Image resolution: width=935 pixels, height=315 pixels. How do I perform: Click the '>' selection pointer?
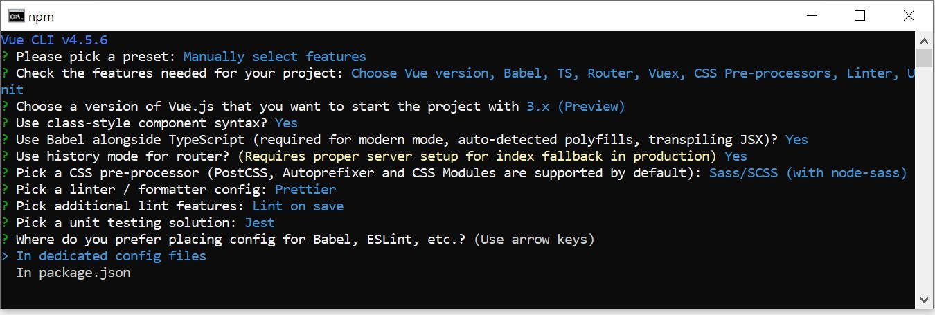tap(5, 256)
